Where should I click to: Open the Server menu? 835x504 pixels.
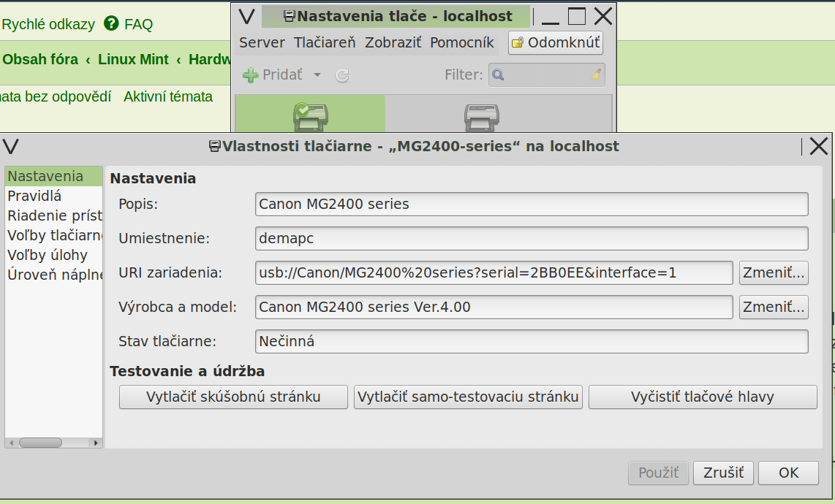(x=262, y=42)
